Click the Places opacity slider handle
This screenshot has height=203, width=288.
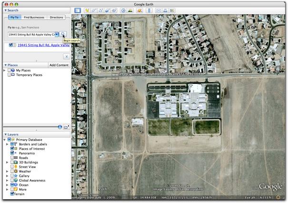pos(60,127)
